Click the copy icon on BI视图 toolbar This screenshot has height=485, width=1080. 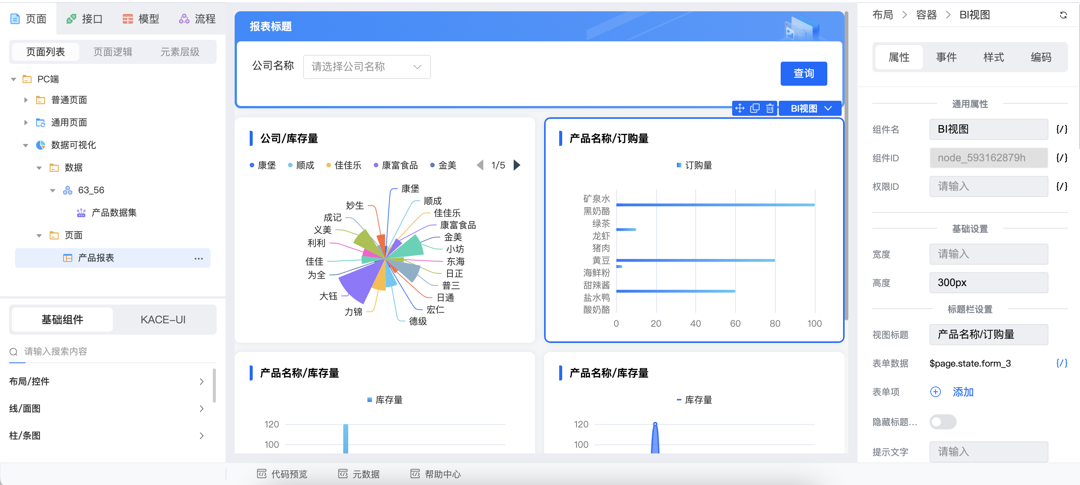(755, 109)
